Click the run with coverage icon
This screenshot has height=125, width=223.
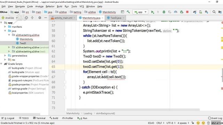point(170,12)
